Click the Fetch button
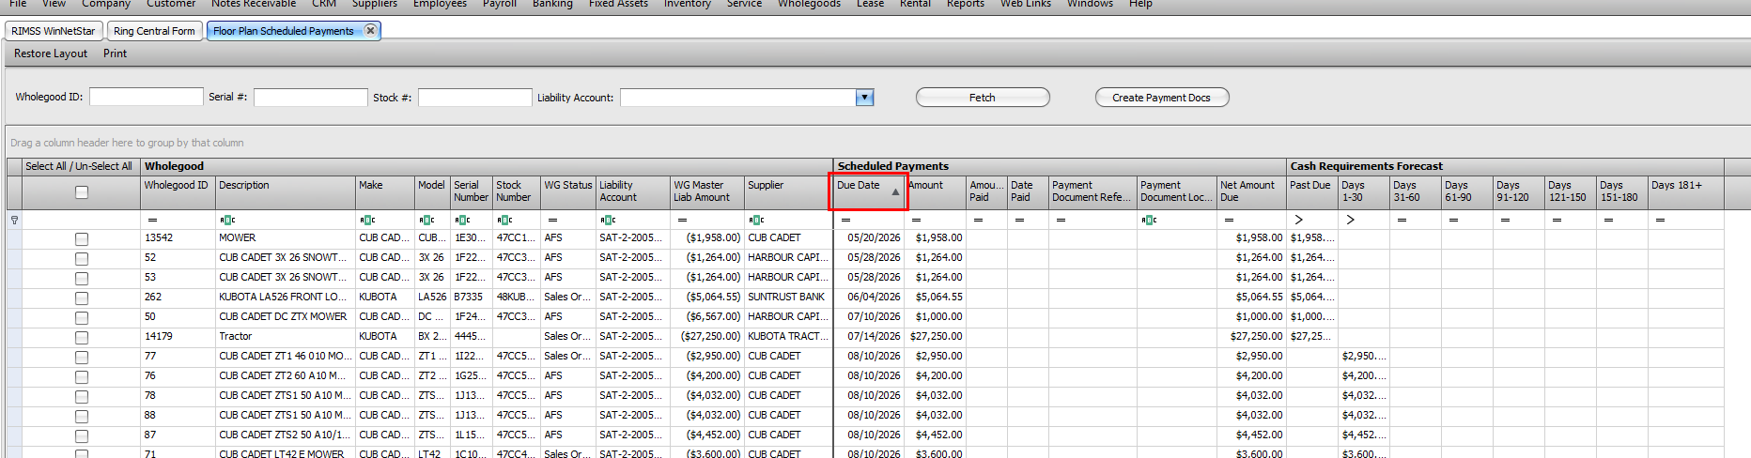The width and height of the screenshot is (1751, 458). pos(983,98)
